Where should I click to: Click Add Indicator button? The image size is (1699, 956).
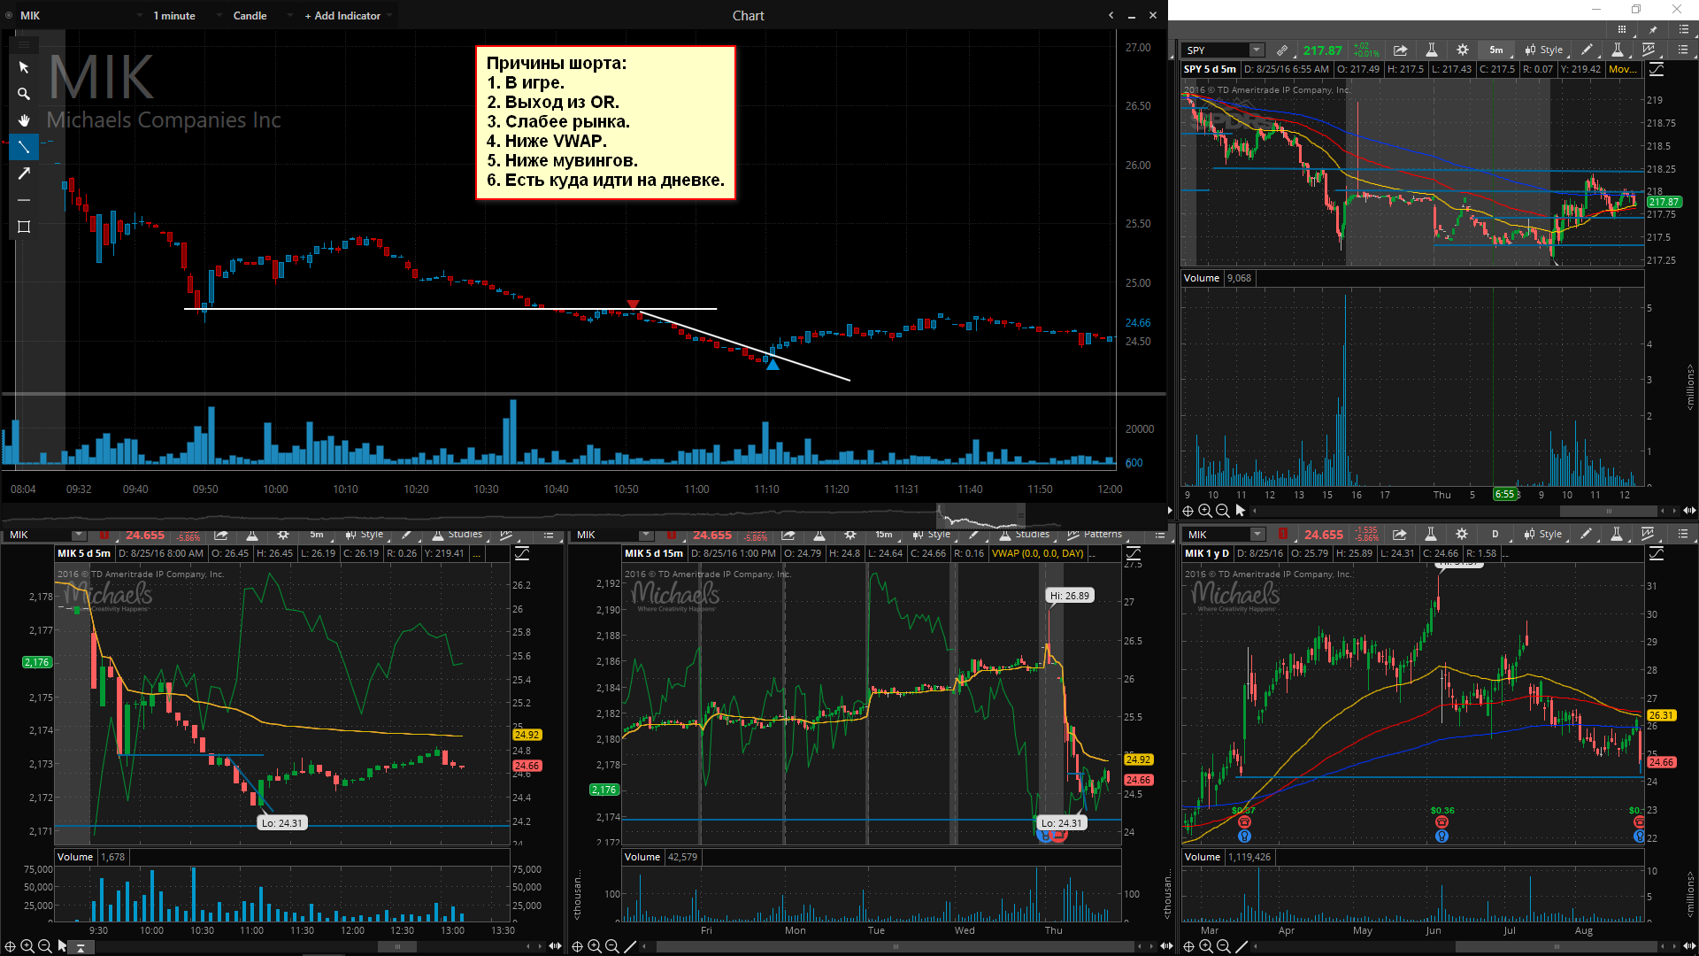[342, 16]
